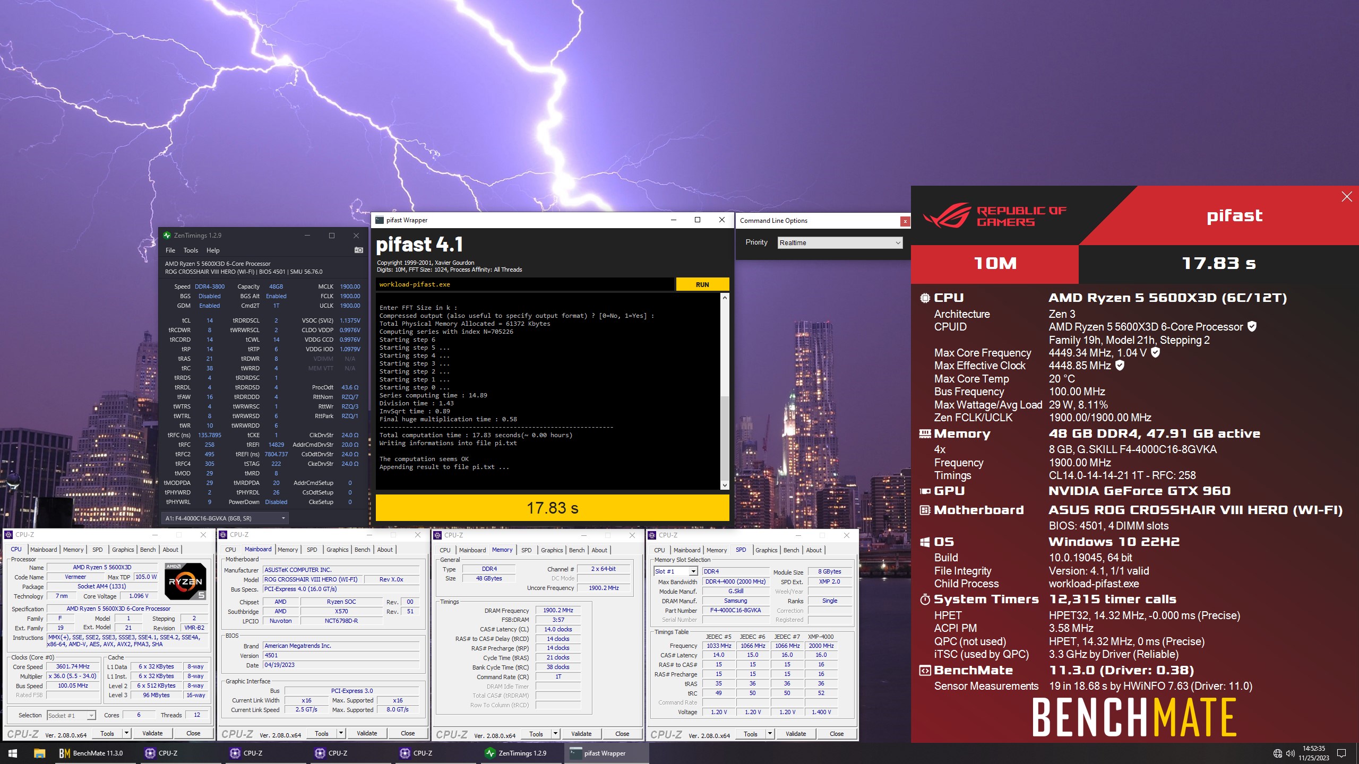This screenshot has width=1359, height=764.
Task: Switch to CPU tab in Memory CPU-Z window
Action: (x=445, y=550)
